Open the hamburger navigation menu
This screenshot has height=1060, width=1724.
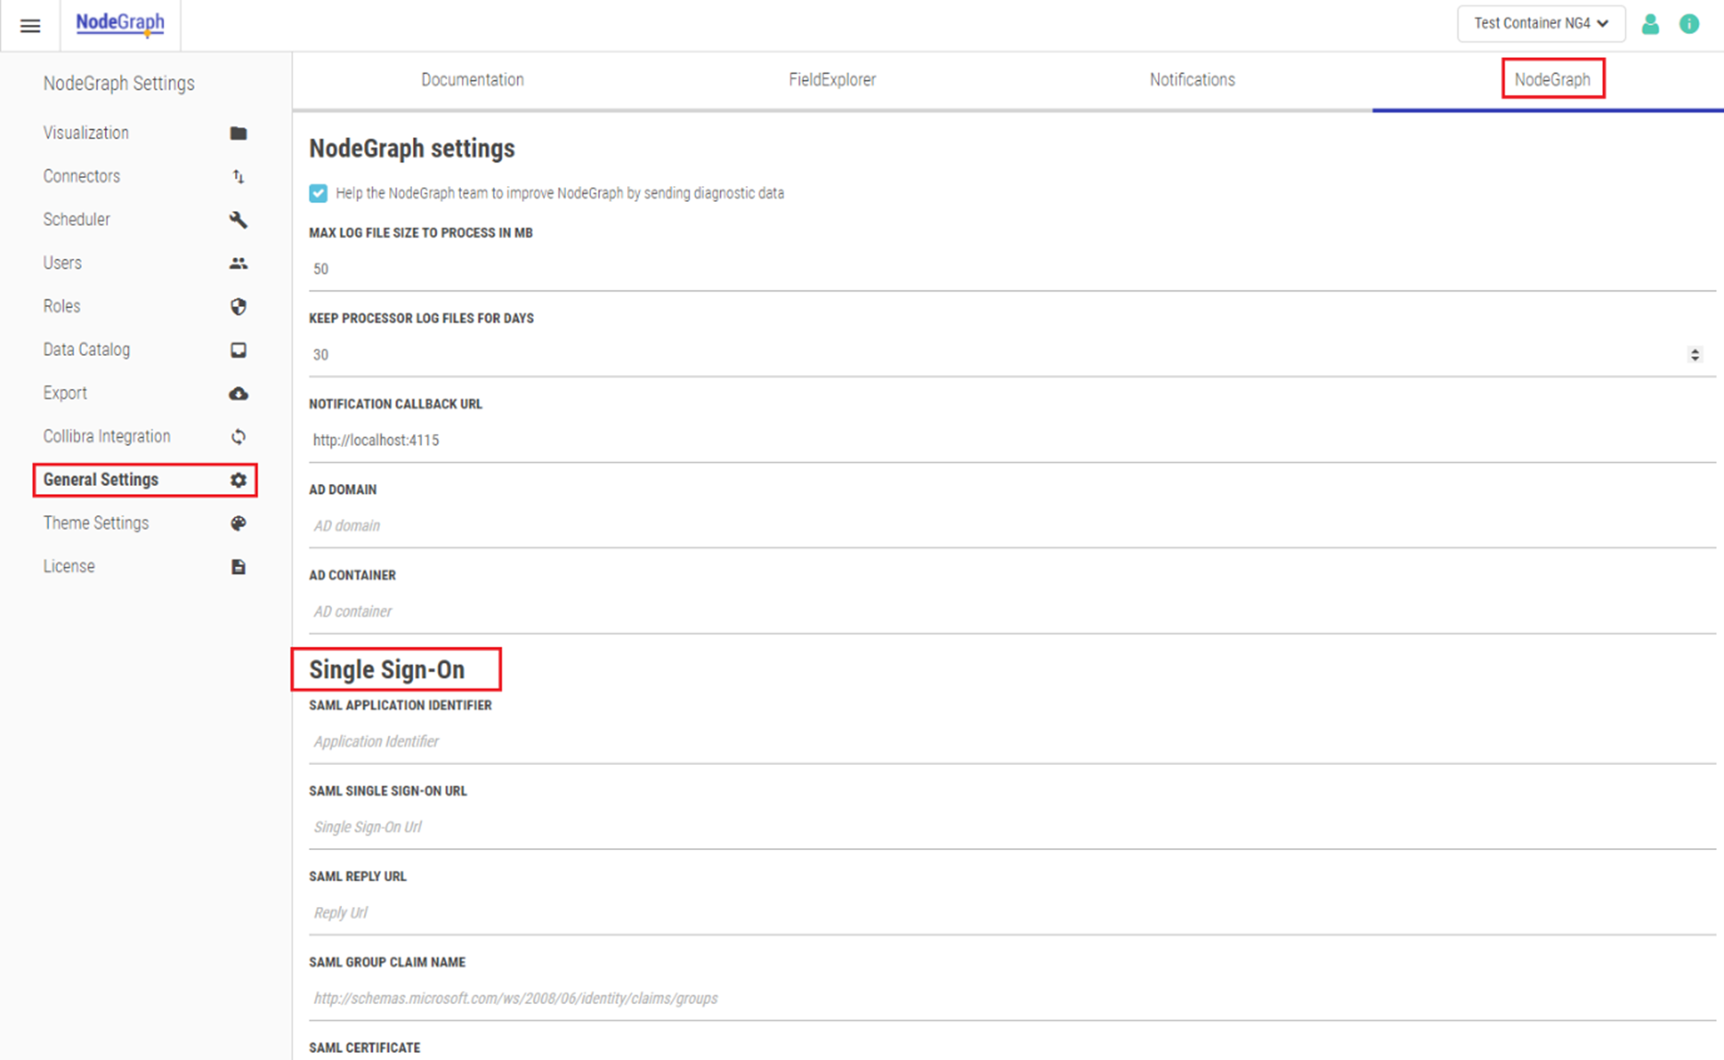pyautogui.click(x=30, y=26)
